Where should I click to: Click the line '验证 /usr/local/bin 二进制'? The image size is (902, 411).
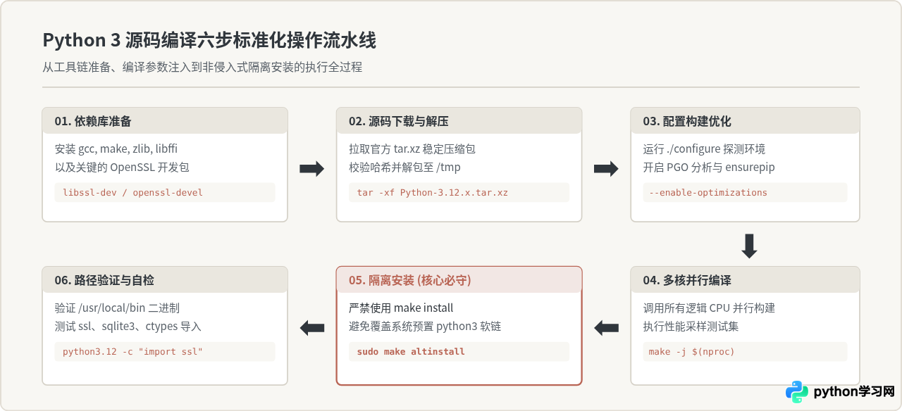point(117,308)
